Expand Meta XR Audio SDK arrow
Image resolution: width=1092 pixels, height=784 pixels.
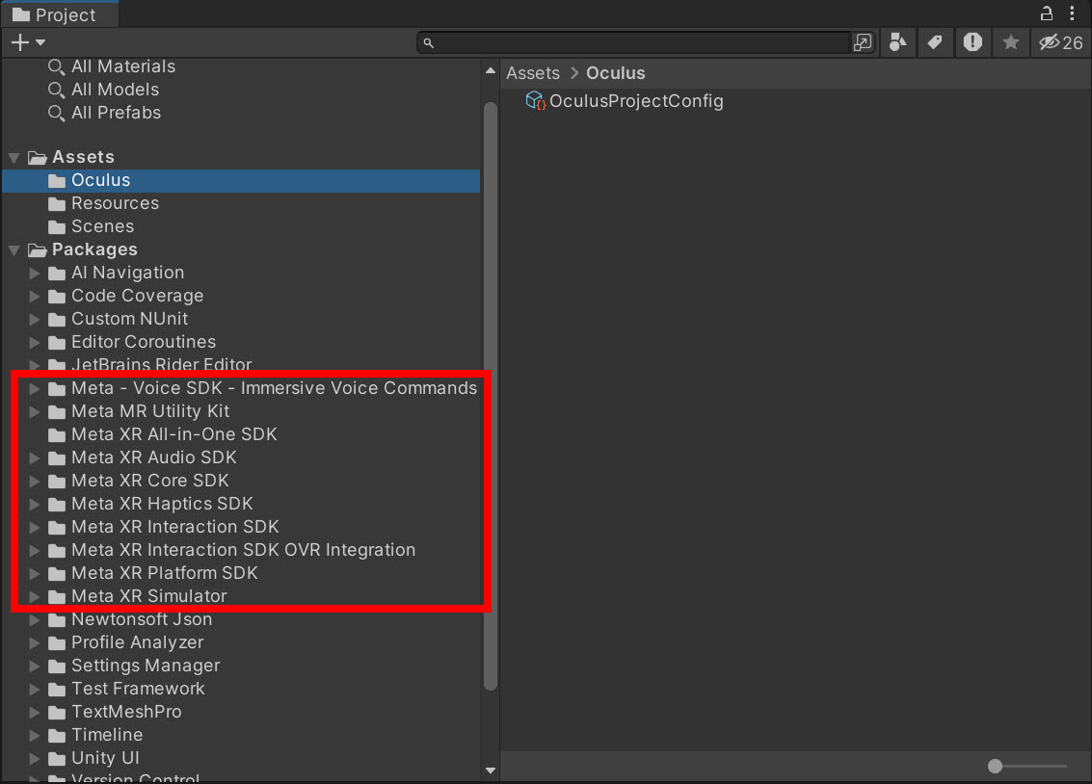coord(34,457)
